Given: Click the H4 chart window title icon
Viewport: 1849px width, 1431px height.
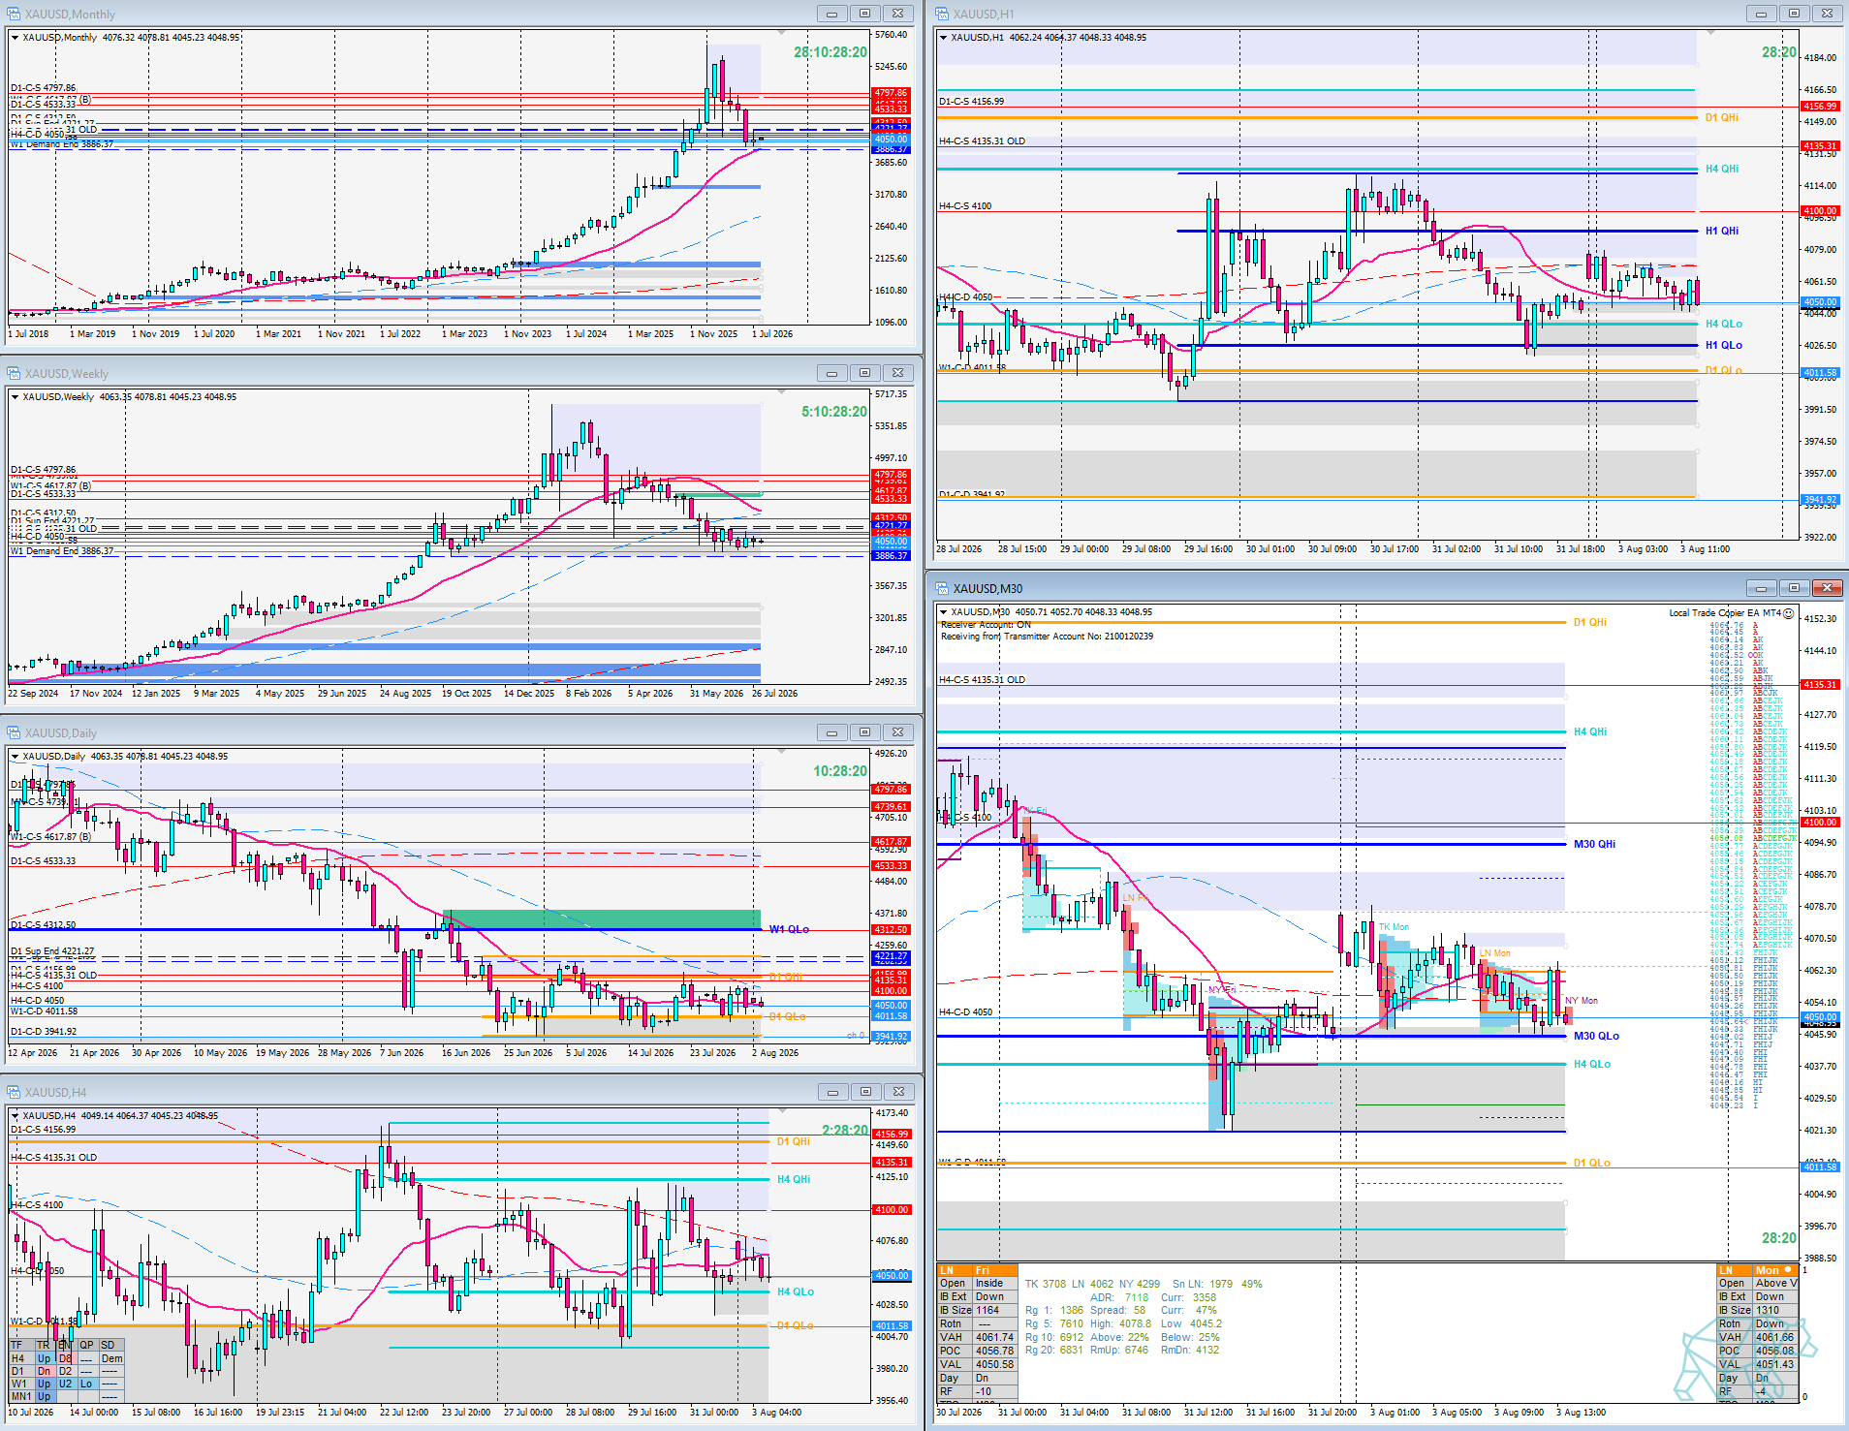Looking at the screenshot, I should (x=13, y=1092).
